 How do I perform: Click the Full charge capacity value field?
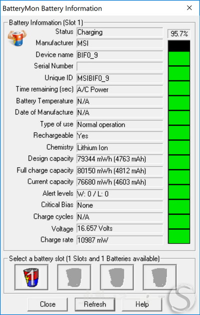pyautogui.click(x=119, y=171)
